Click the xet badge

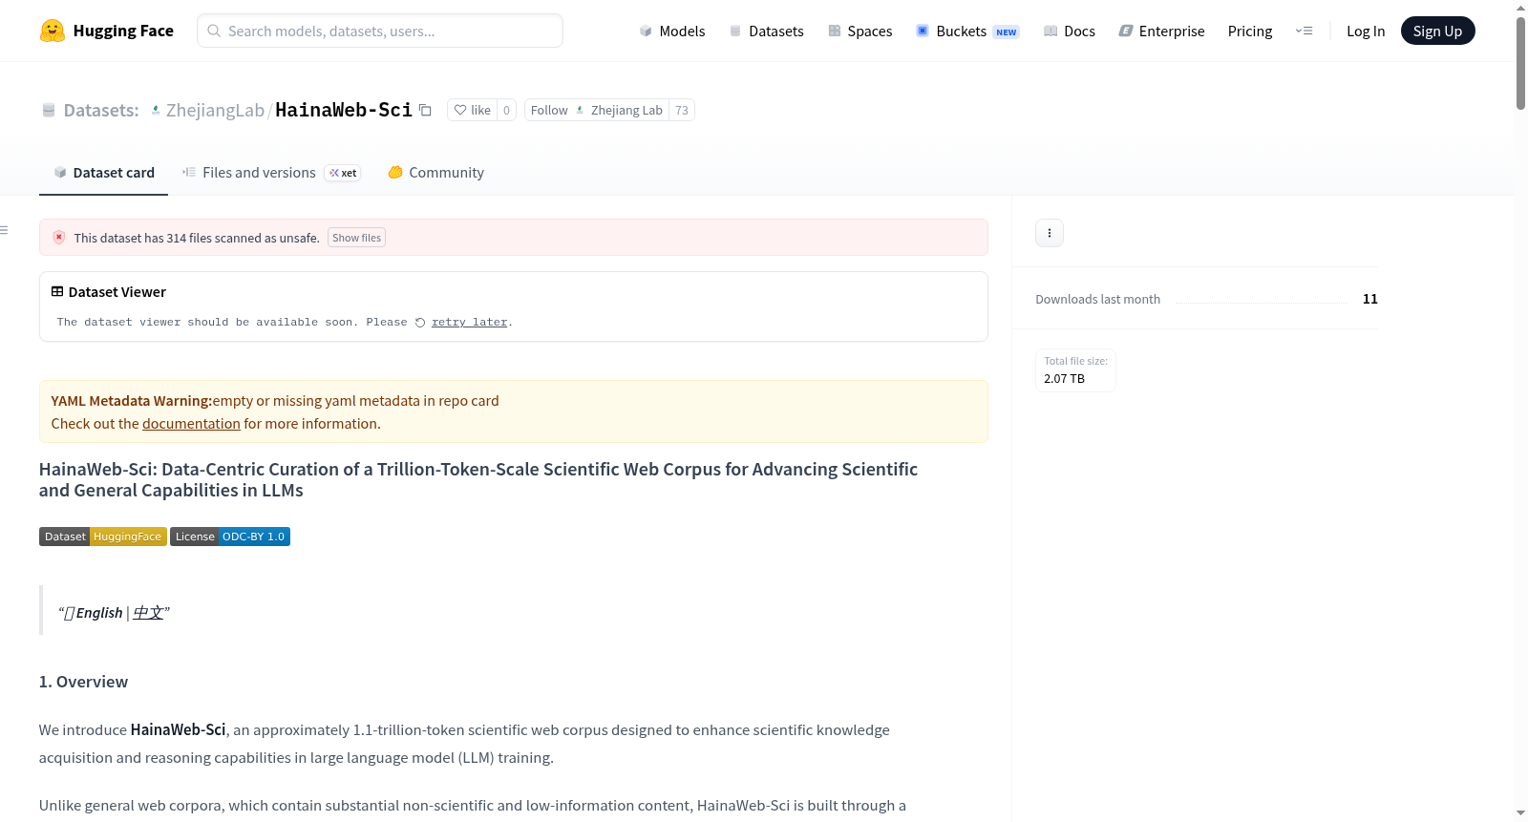[x=343, y=173]
